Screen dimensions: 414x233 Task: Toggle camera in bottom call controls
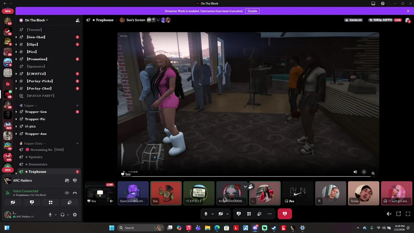[x=221, y=214]
